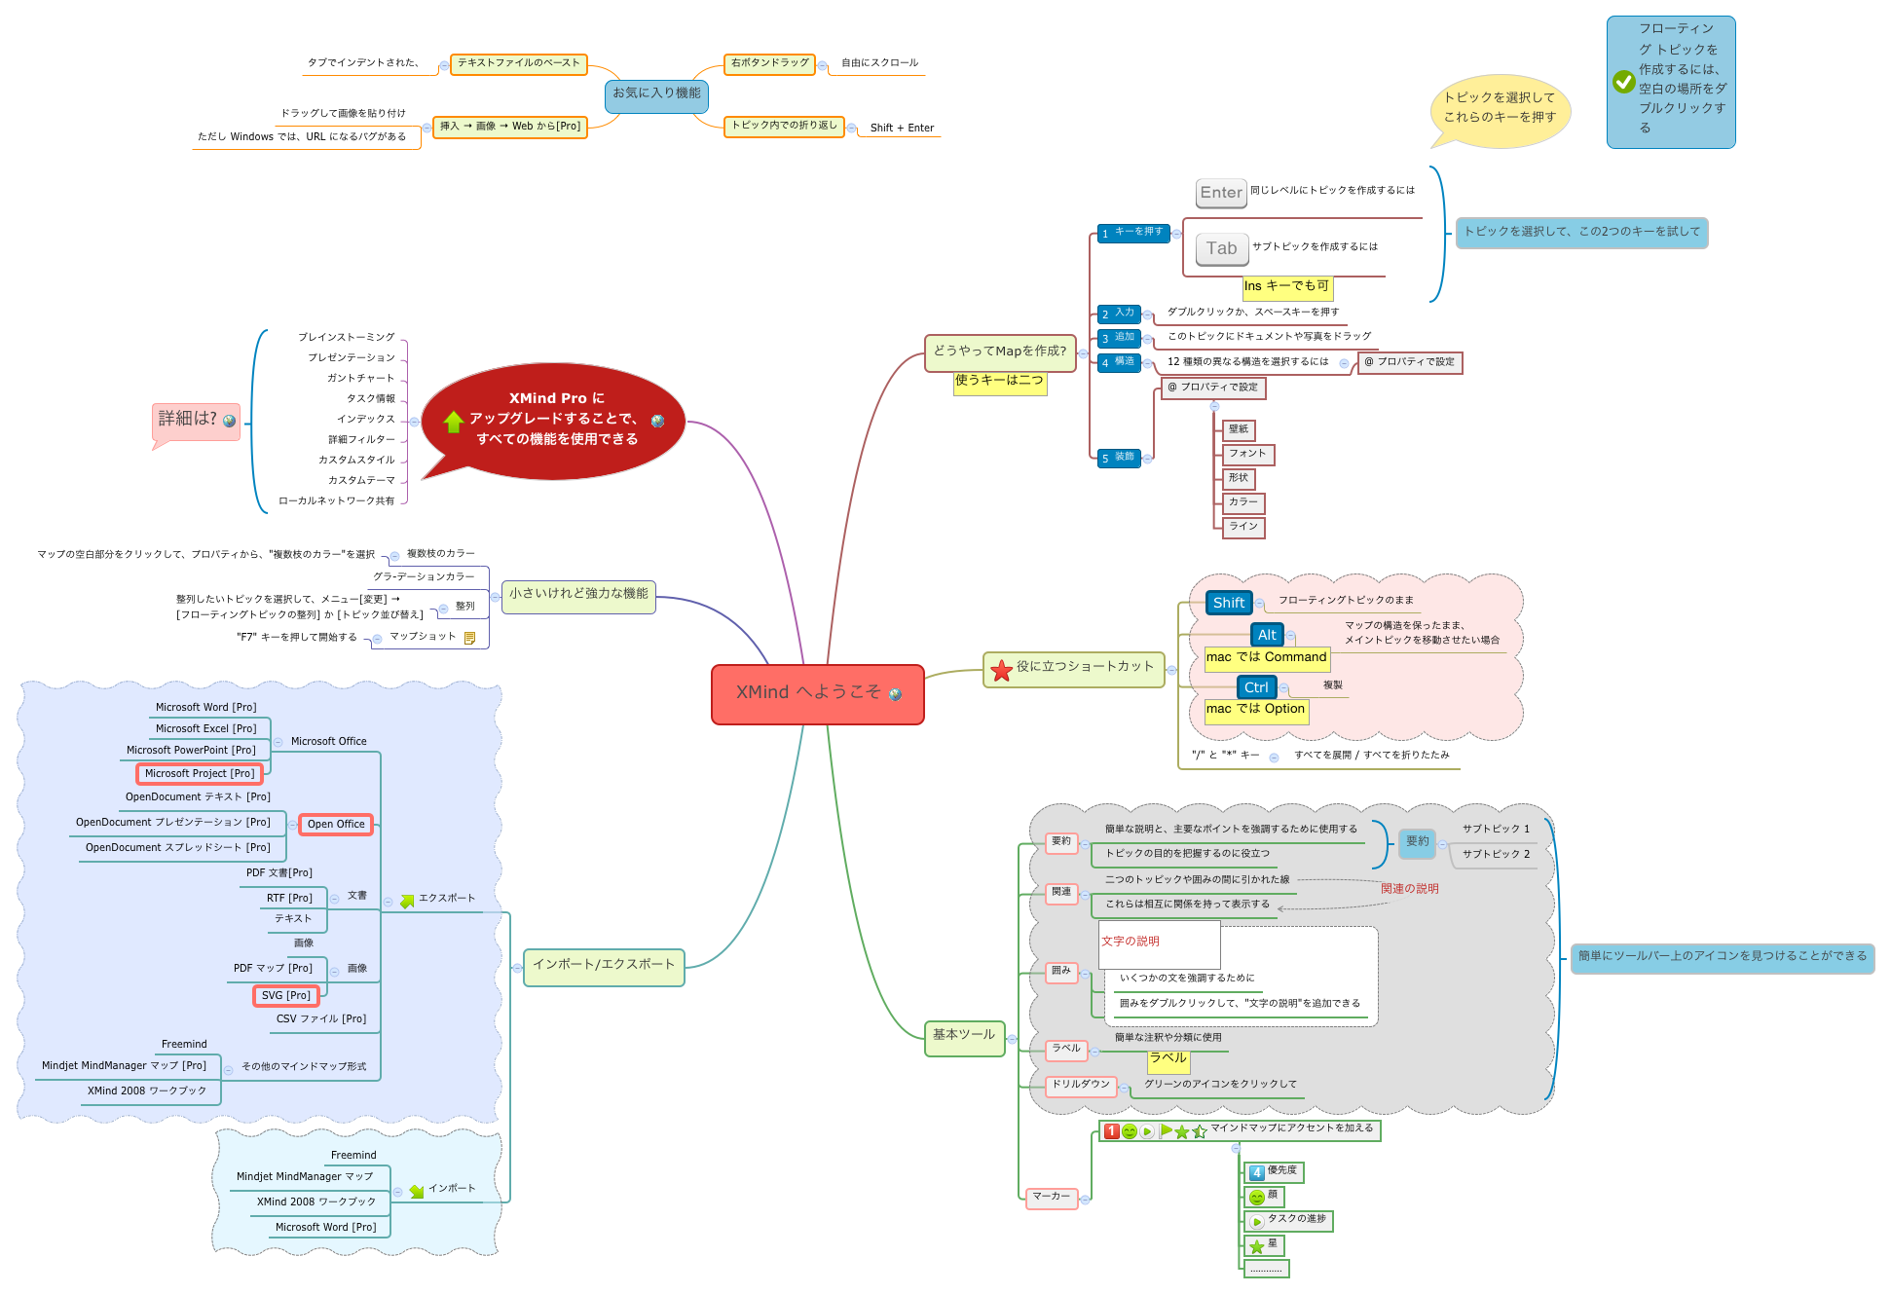Click the green checkmark marker in floating topic
Screen dimensions: 1891x1294
[1623, 82]
